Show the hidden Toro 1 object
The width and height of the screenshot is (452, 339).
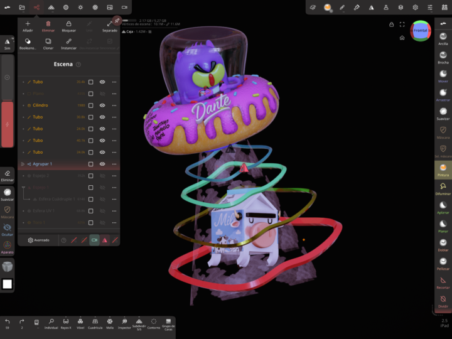102,222
